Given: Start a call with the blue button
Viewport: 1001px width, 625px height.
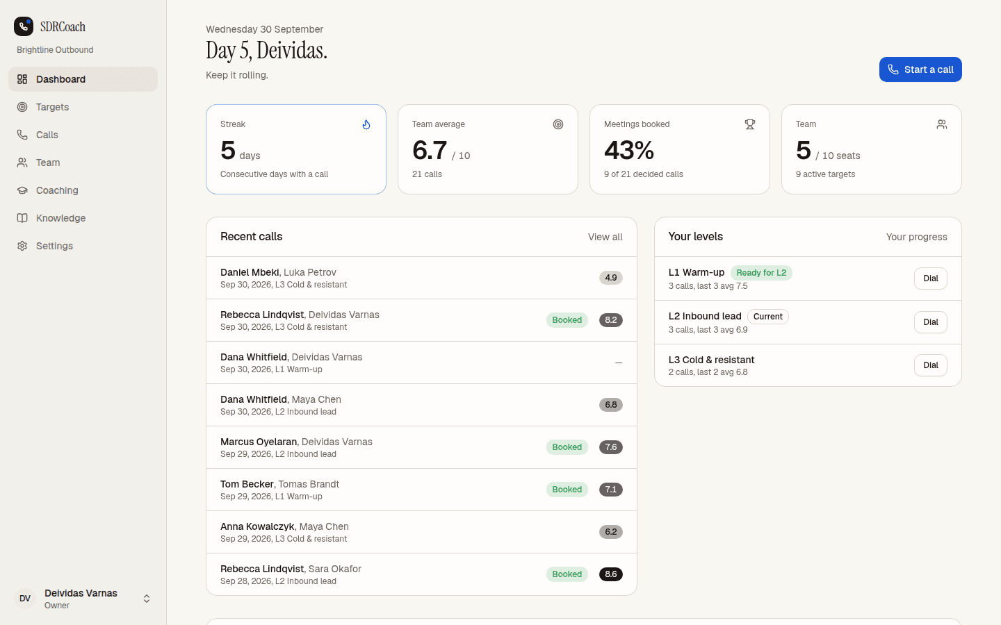Looking at the screenshot, I should 920,69.
